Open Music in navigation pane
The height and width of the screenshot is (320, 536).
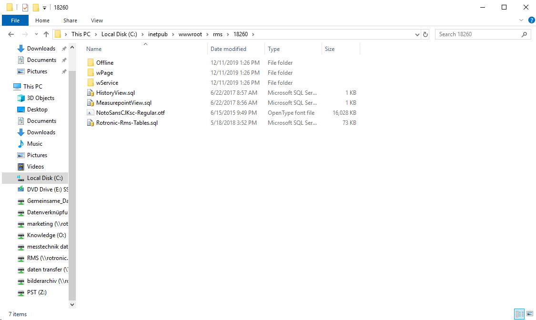(x=34, y=144)
